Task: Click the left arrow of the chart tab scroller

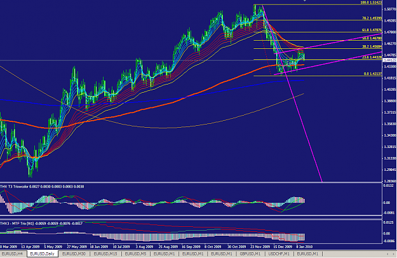Action: coord(387,254)
